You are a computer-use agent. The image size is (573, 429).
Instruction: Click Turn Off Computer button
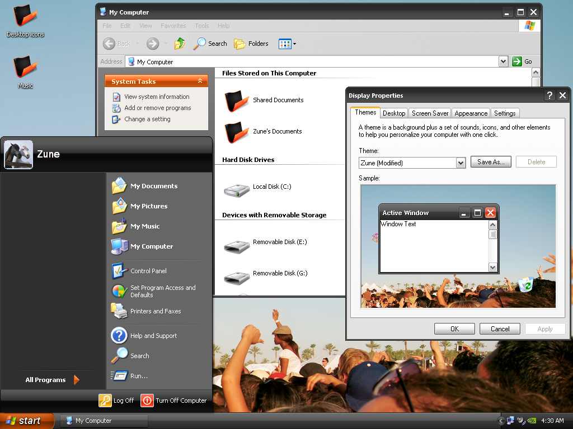coord(173,400)
